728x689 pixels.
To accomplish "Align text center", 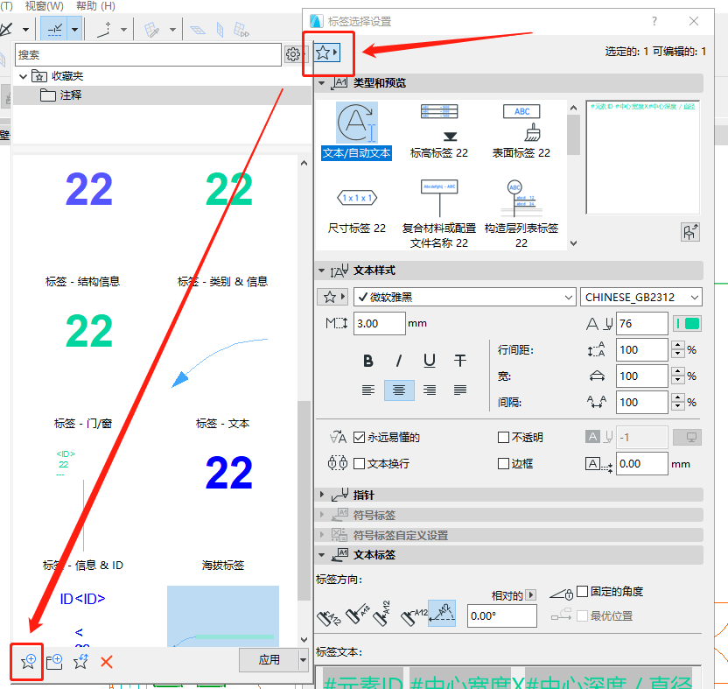I will (x=399, y=390).
